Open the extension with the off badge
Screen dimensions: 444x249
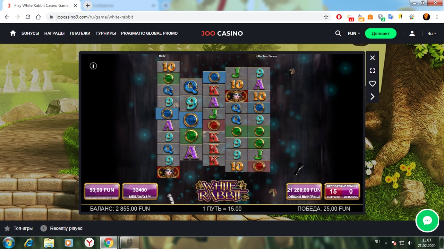(x=360, y=17)
